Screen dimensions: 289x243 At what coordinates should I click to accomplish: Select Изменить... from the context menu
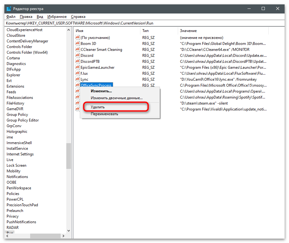pyautogui.click(x=101, y=91)
